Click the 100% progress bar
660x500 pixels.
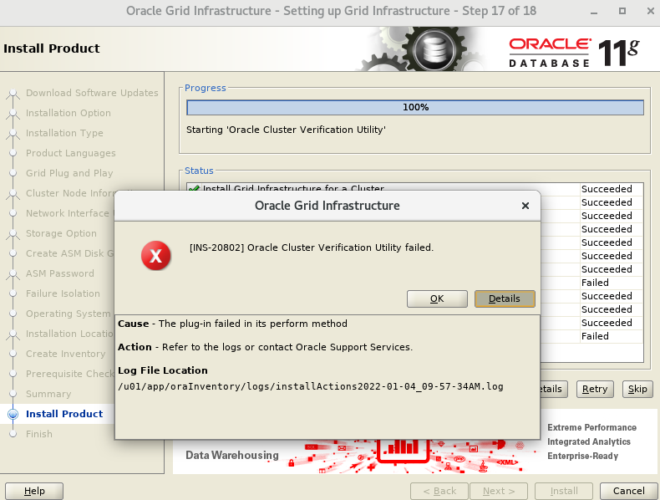(415, 108)
